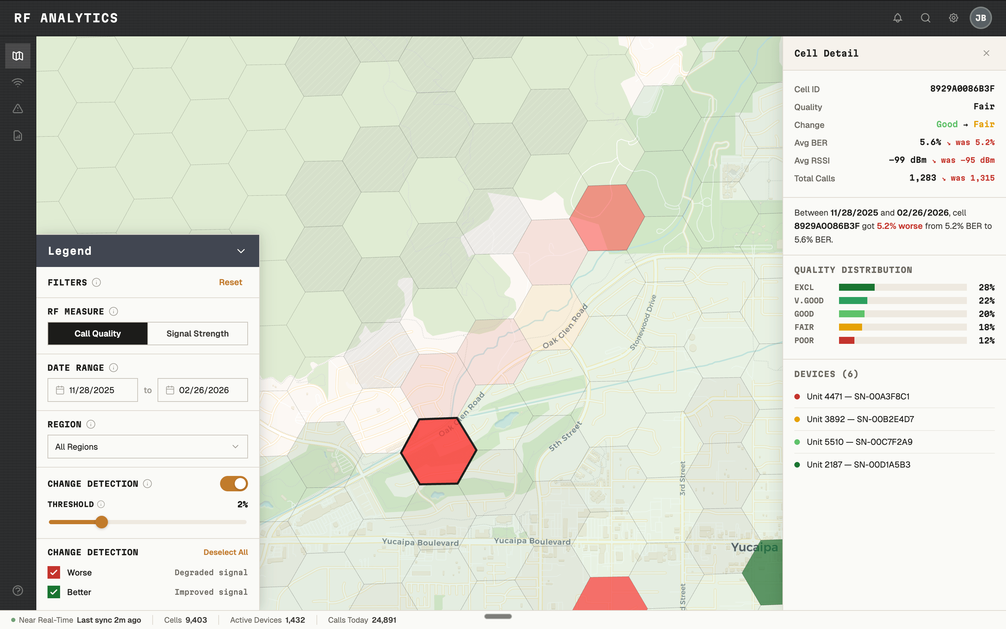Viewport: 1006px width, 629px height.
Task: Click the Threshold slider handle
Action: point(101,522)
